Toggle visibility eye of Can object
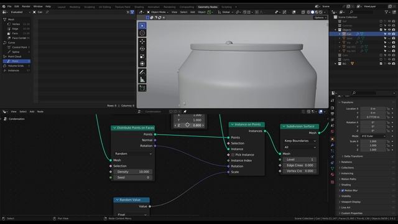398x224 pixels. (390, 34)
